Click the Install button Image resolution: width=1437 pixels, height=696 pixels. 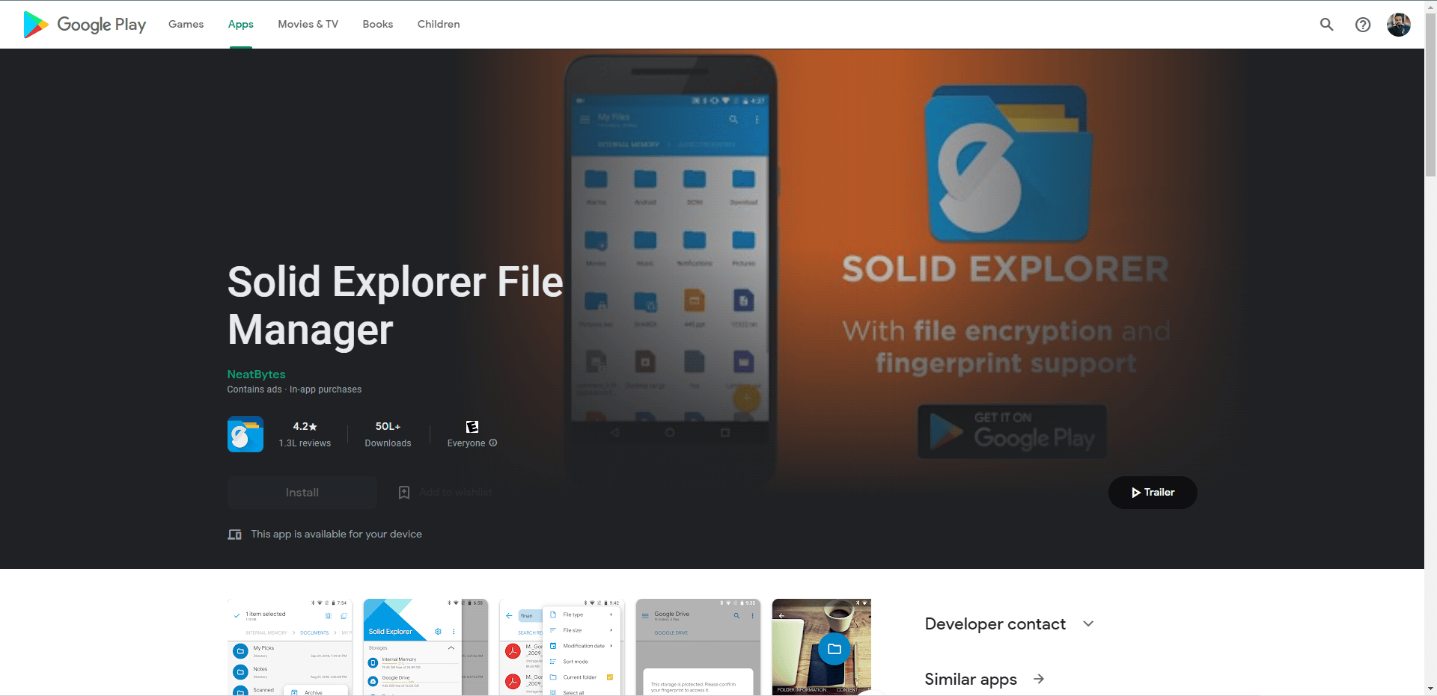click(x=302, y=493)
